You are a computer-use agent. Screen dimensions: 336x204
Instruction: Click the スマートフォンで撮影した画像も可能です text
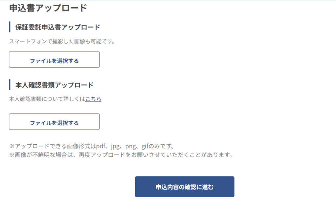click(x=62, y=41)
